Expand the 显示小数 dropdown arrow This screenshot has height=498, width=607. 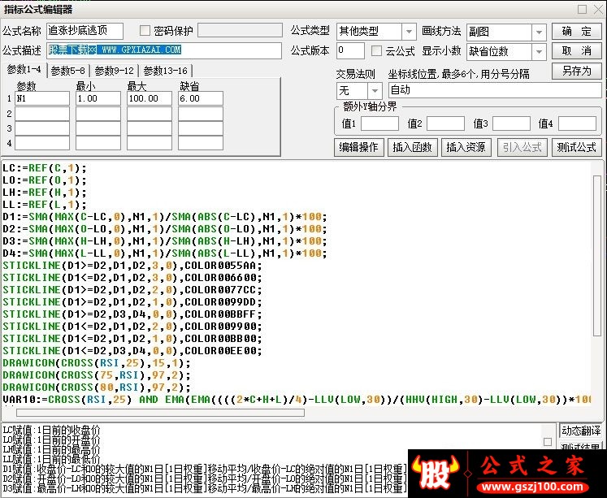point(539,51)
